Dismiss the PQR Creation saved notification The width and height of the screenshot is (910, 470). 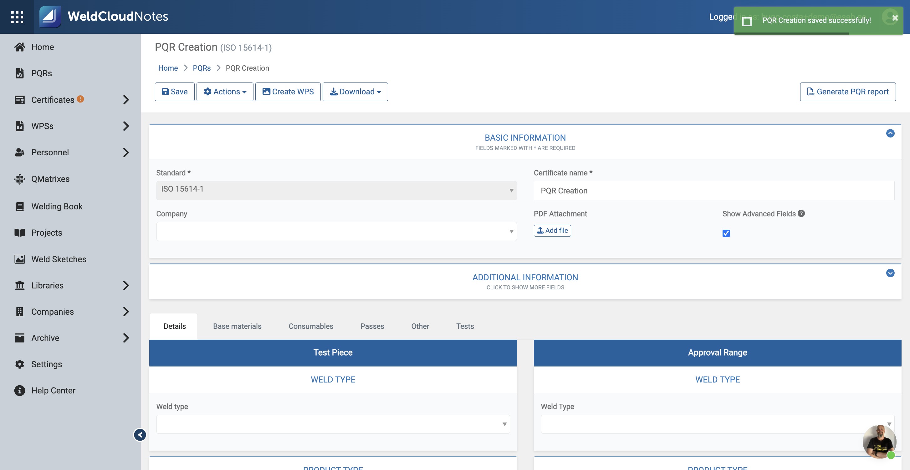click(895, 17)
